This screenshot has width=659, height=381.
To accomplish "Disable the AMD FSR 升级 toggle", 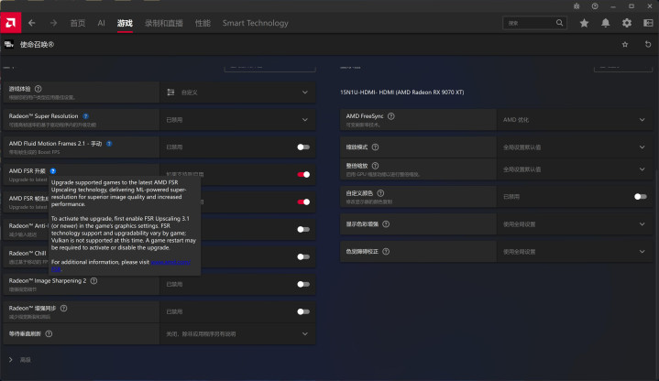I will point(302,174).
